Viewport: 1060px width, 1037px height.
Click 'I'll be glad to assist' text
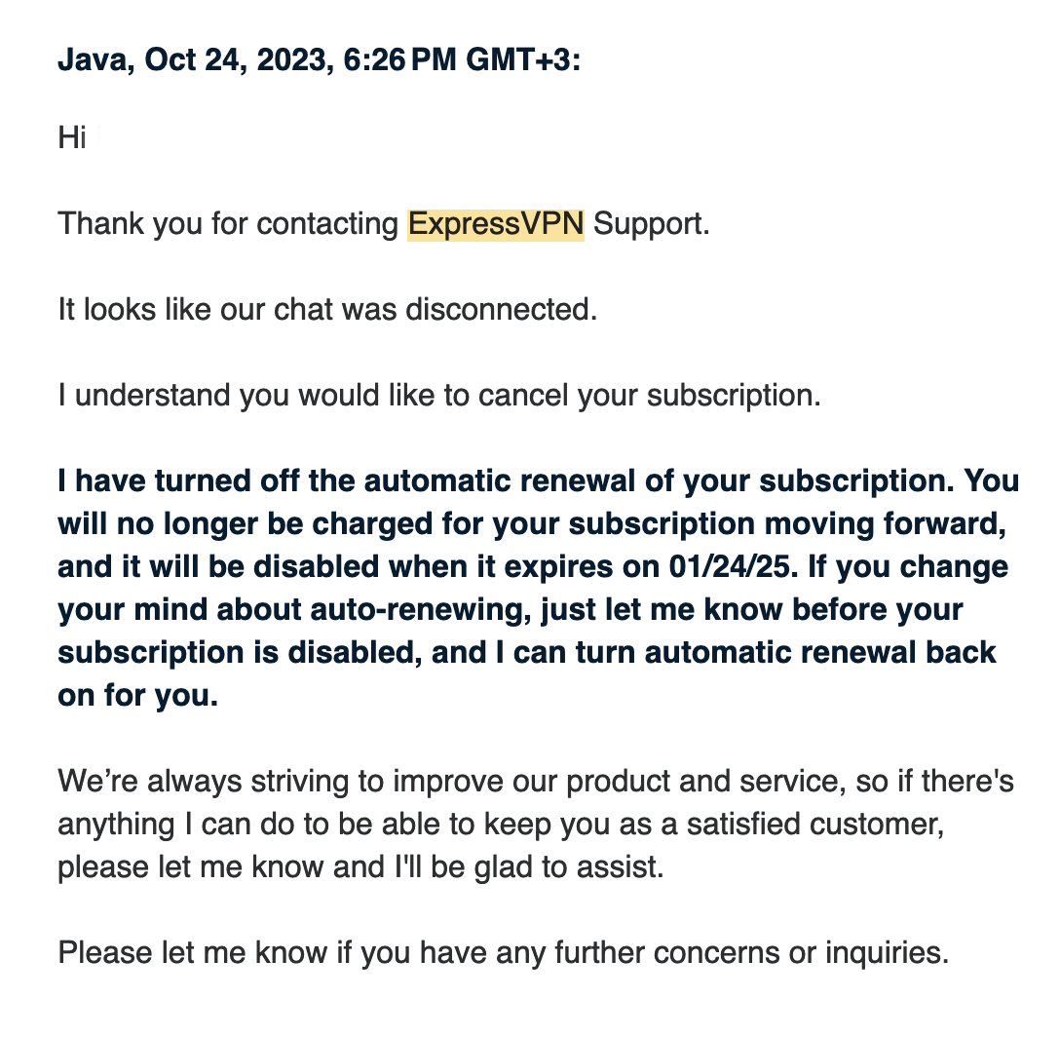(x=529, y=867)
